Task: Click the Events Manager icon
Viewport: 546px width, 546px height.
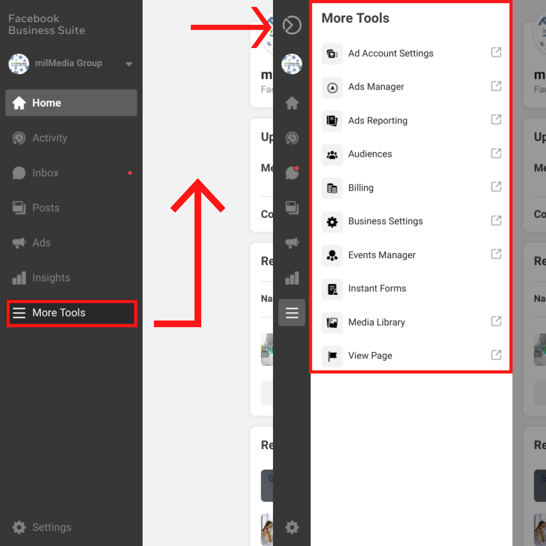Action: pyautogui.click(x=332, y=255)
